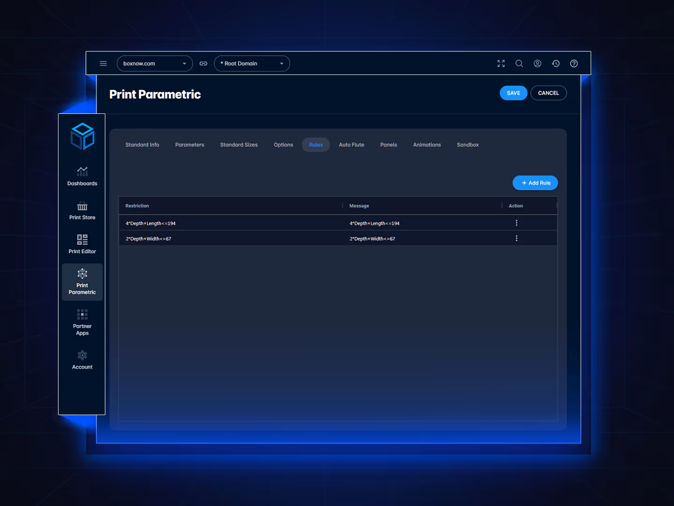Screen dimensions: 674x506
Task: Open the user profile icon
Action: (x=537, y=64)
